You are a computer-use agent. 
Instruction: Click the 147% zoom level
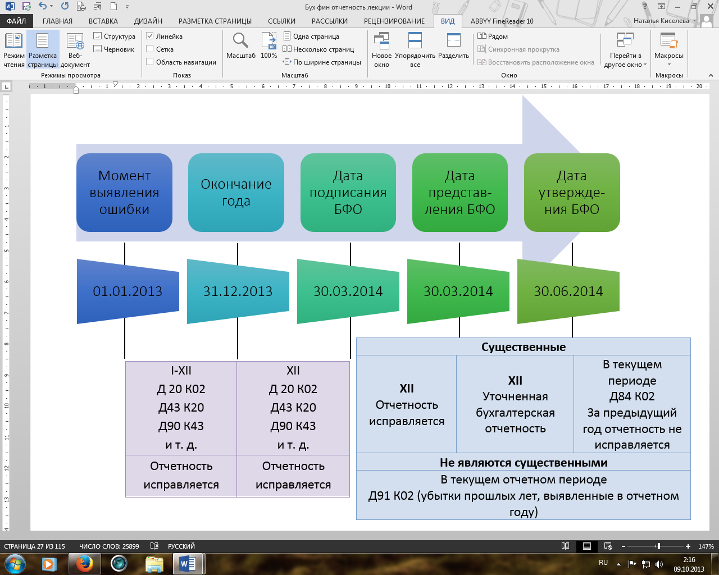(x=706, y=546)
